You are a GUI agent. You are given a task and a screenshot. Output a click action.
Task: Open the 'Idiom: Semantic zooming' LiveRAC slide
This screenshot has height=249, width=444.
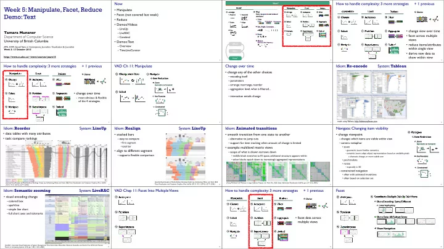click(55, 218)
